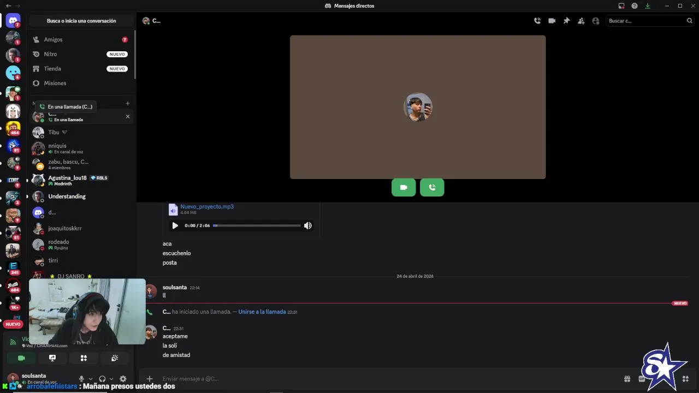Open CORE server icon

13,180
